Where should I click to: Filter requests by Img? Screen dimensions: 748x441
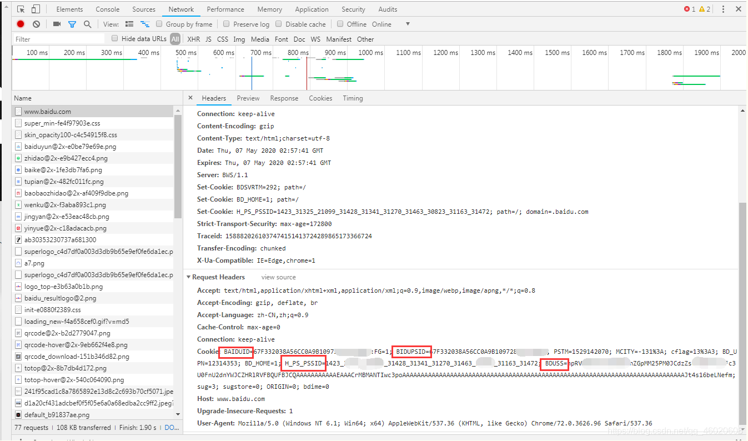tap(239, 39)
